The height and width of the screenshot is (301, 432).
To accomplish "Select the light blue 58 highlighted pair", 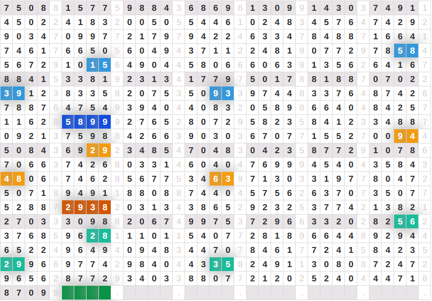I will pos(406,51).
